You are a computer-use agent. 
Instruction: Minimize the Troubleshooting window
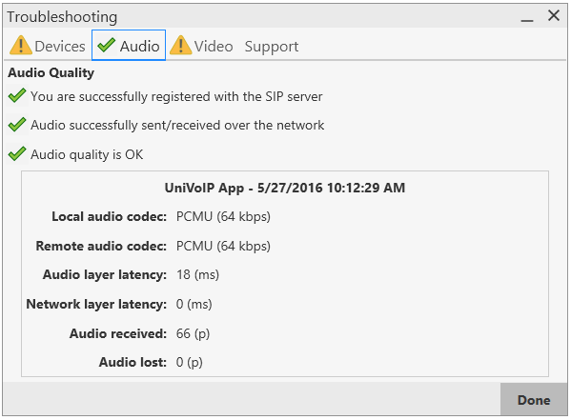526,17
